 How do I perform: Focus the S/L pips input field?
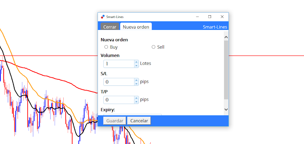[119, 82]
